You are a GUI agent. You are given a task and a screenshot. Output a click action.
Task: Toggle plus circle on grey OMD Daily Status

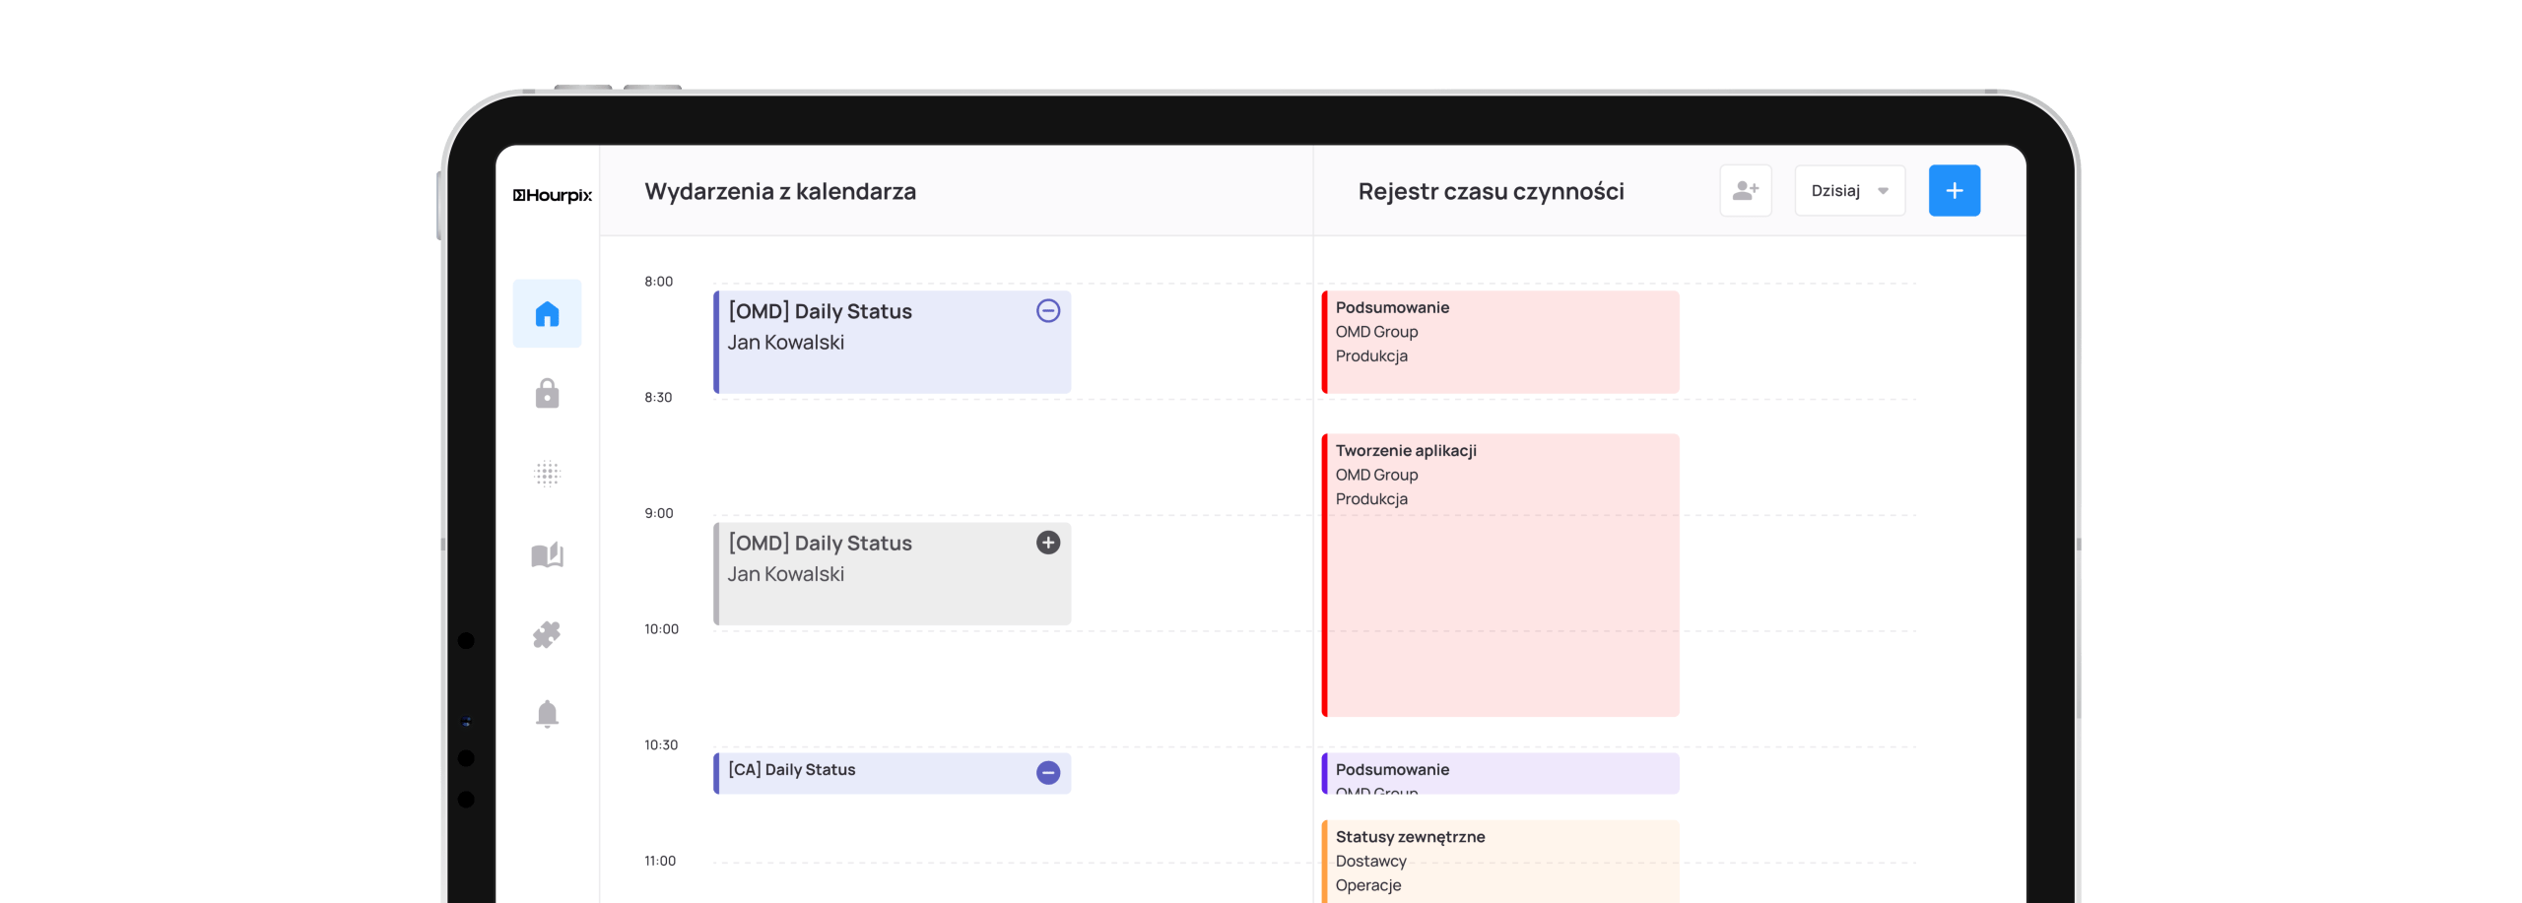1048,543
